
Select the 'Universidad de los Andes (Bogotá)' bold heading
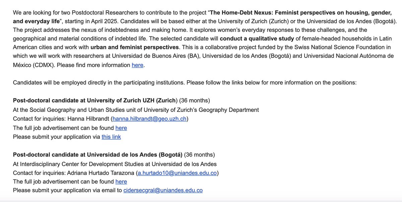click(x=134, y=155)
